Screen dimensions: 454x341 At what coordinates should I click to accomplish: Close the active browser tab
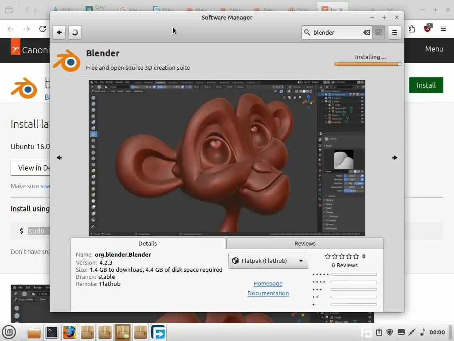click(341, 10)
